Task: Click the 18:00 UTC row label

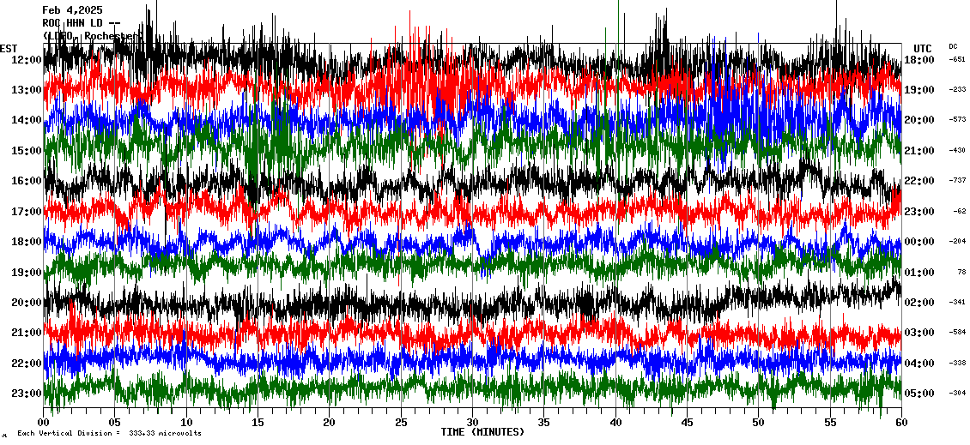Action: [x=919, y=60]
